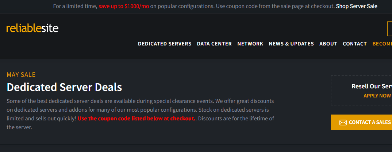Visit the About page
Screen dimensions: 392x152
coord(328,44)
